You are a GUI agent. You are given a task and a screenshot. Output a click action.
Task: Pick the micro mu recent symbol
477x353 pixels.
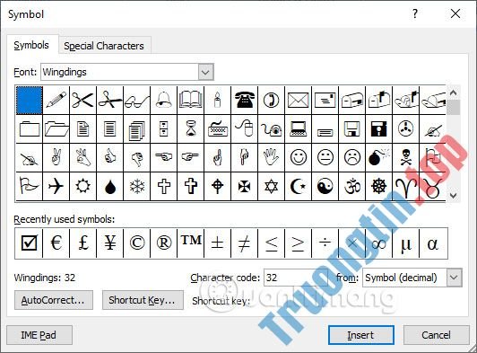406,243
